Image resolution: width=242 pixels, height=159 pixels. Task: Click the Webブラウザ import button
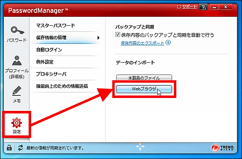144,89
